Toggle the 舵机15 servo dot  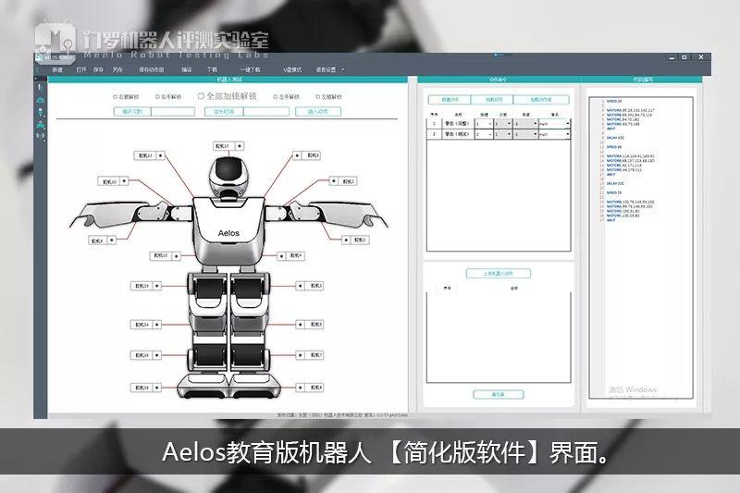tap(156, 355)
